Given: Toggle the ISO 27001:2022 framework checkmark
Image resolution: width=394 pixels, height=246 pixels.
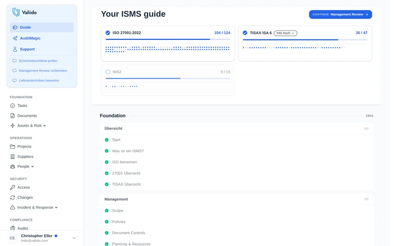Looking at the screenshot, I should pyautogui.click(x=108, y=33).
